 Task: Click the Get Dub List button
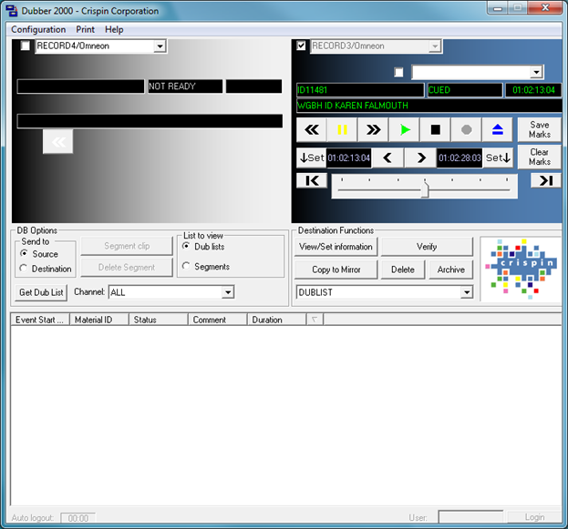(41, 292)
